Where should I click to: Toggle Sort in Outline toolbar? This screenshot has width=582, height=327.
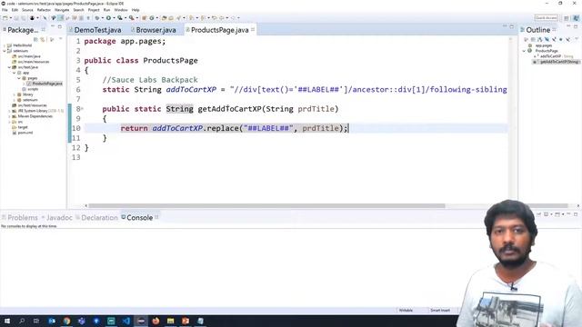(x=540, y=39)
